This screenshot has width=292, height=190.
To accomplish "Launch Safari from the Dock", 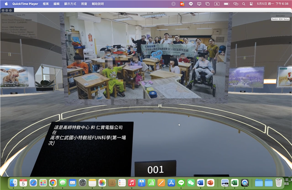I will pos(33,183).
